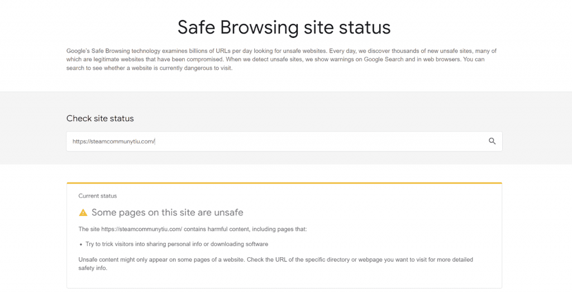
Task: Click "legitimate websites" in the intro paragraph
Action: (x=122, y=60)
